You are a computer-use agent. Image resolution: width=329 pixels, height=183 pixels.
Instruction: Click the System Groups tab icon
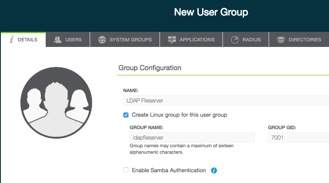pos(102,40)
